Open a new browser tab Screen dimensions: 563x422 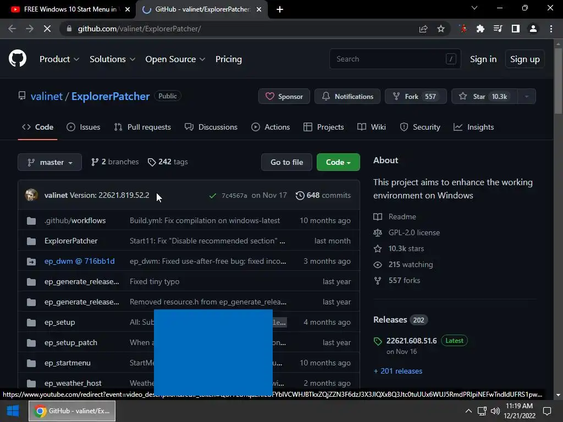click(x=280, y=9)
